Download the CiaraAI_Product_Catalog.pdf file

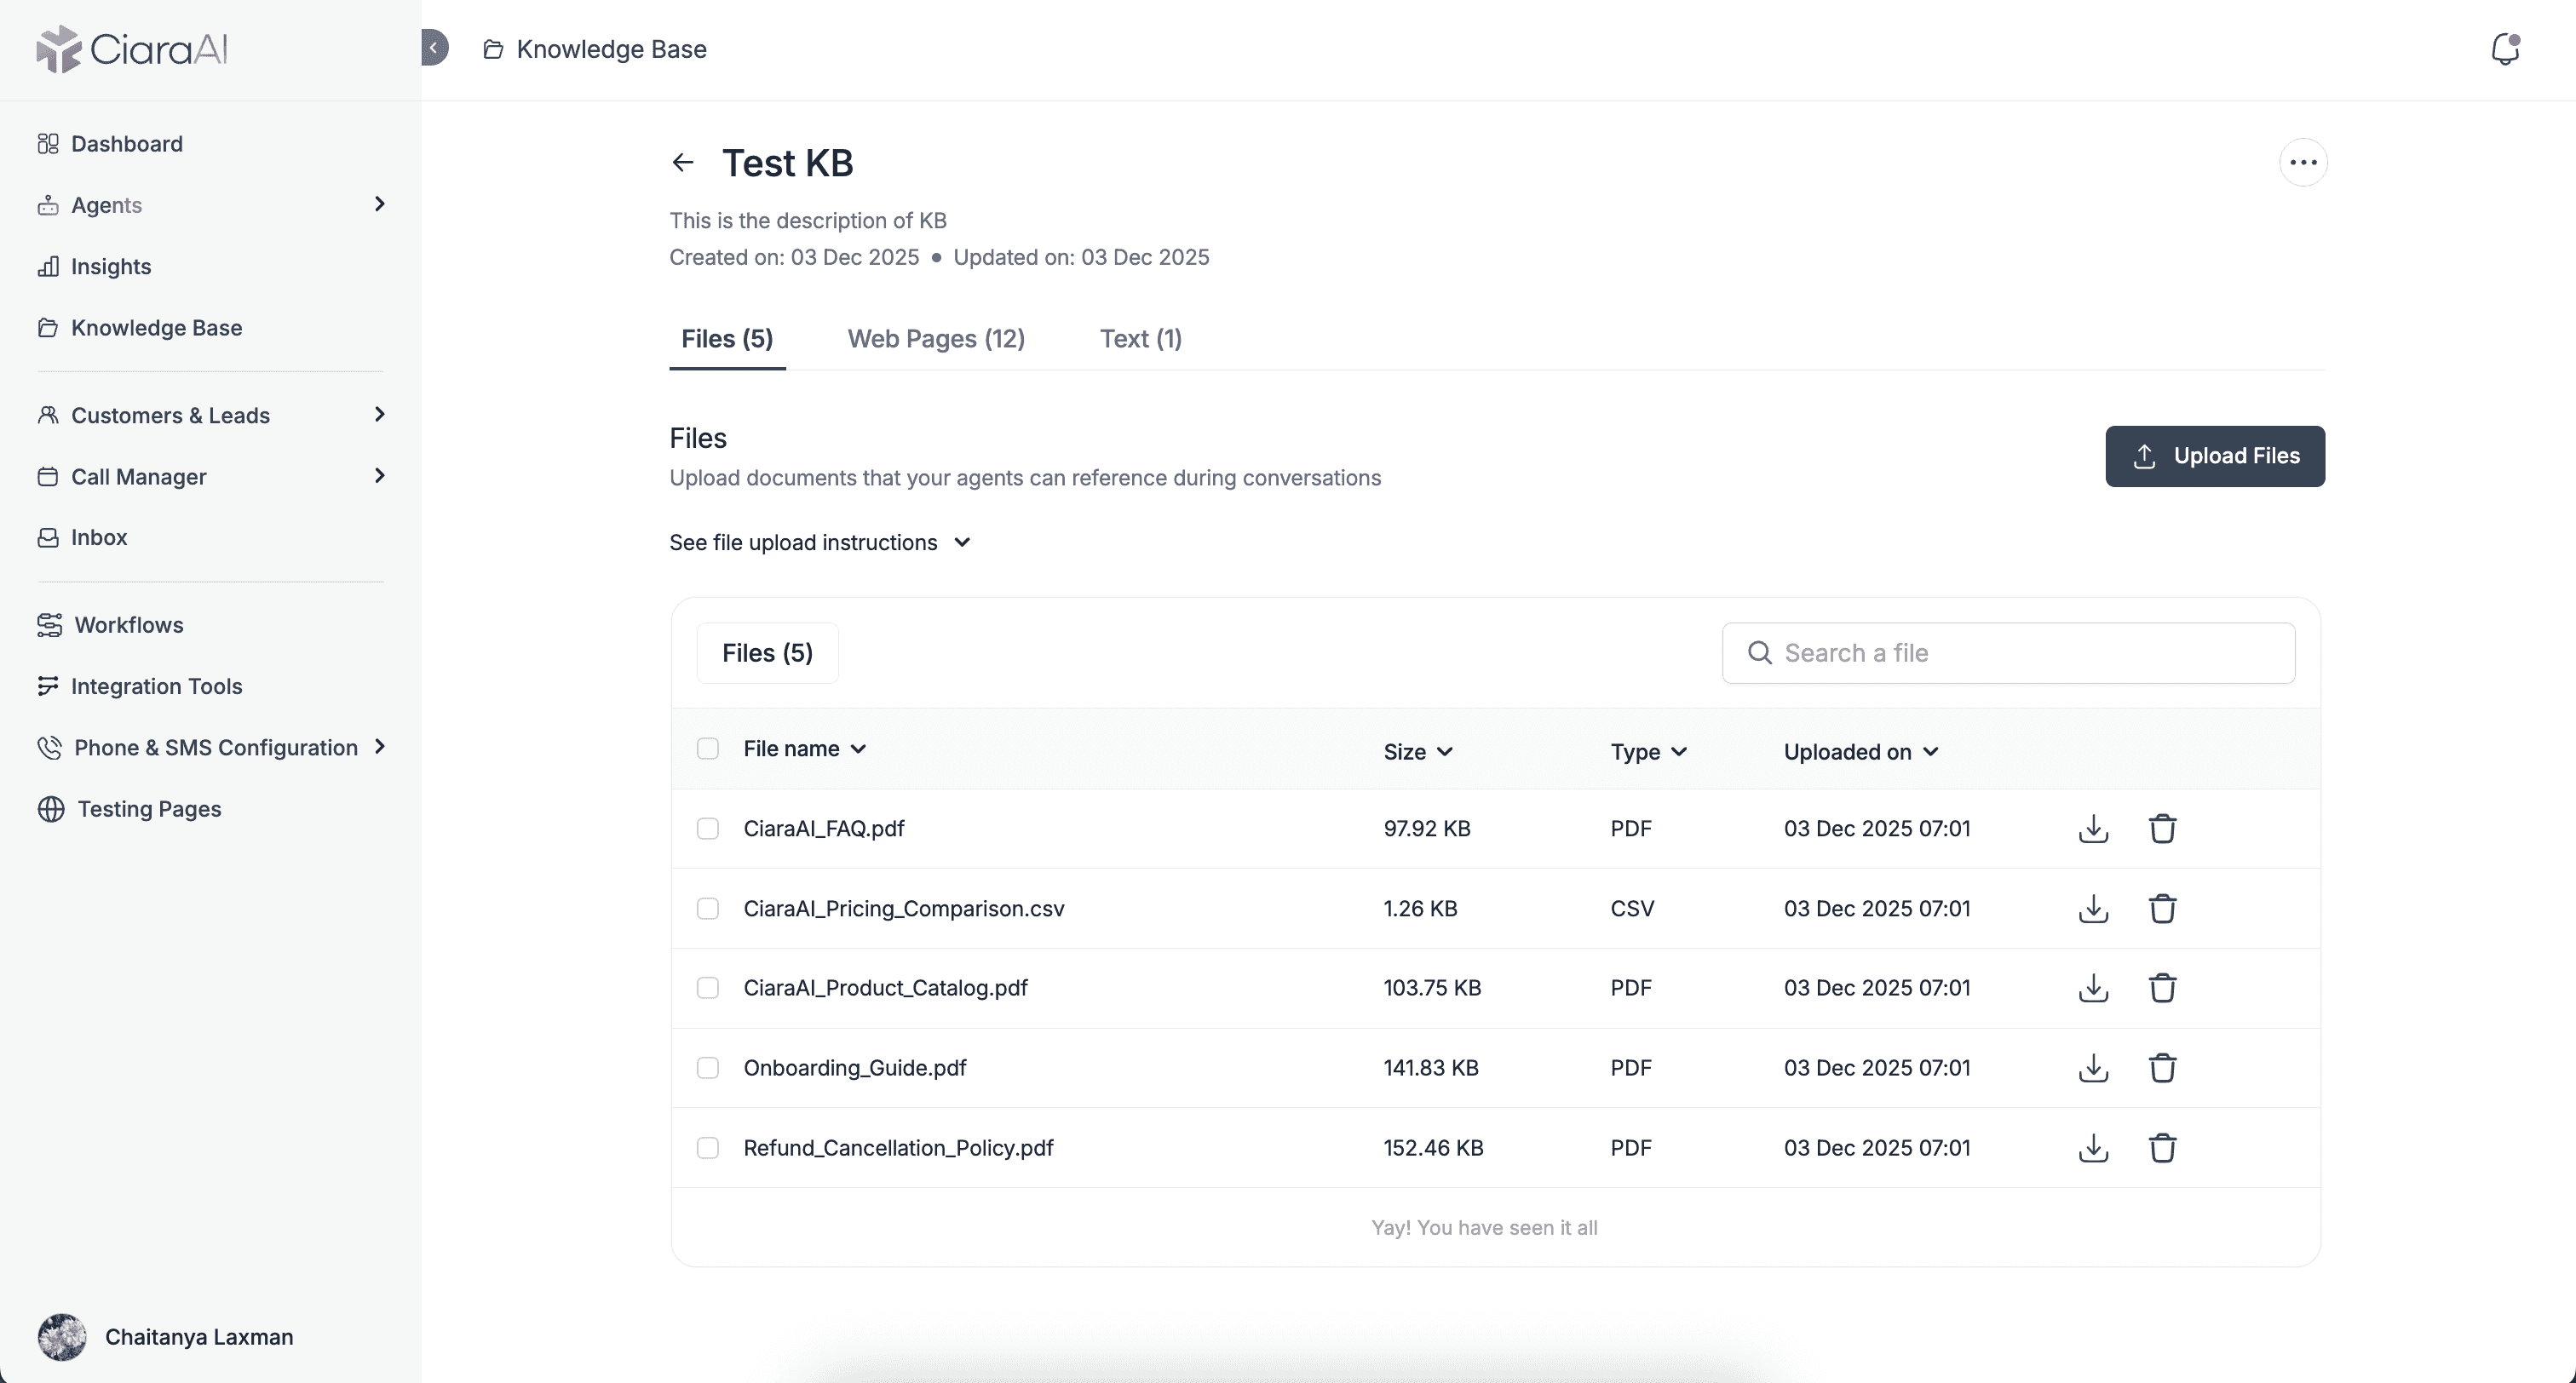click(2093, 988)
